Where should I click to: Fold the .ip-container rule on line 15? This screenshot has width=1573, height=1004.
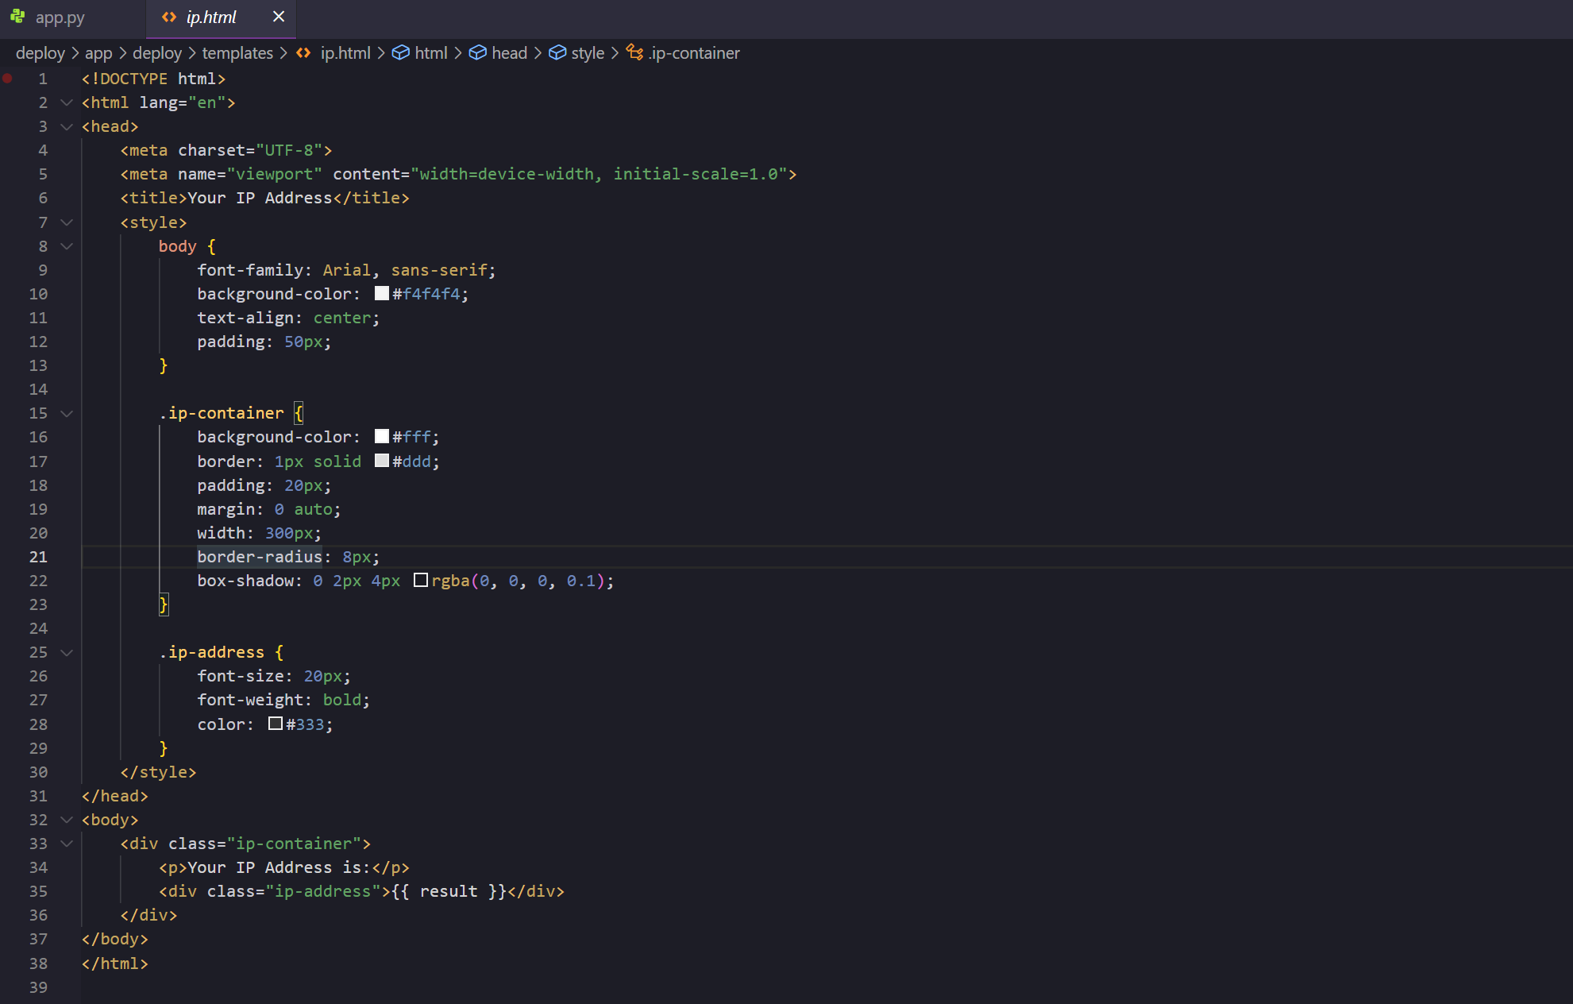67,413
